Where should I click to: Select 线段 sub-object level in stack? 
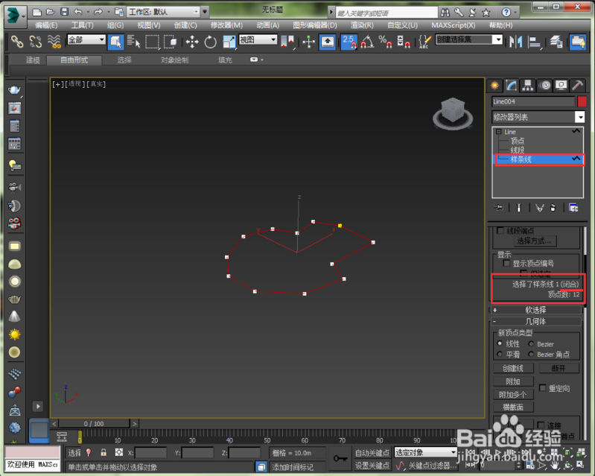(518, 150)
